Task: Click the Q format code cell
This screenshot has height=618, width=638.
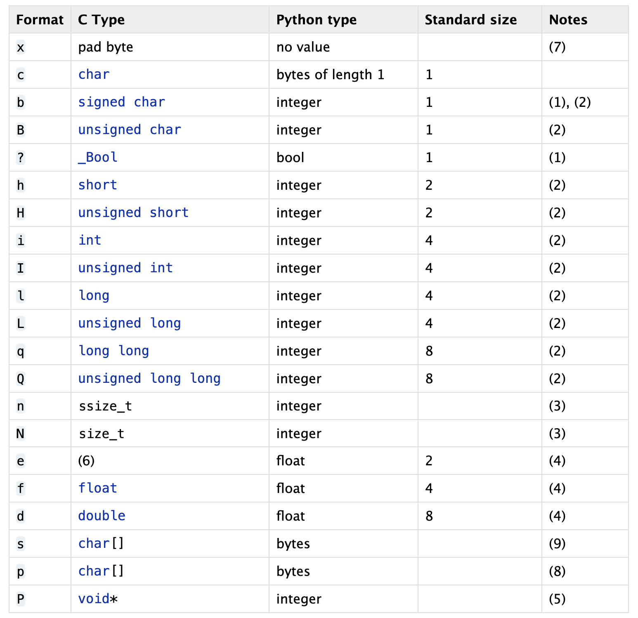Action: [20, 379]
